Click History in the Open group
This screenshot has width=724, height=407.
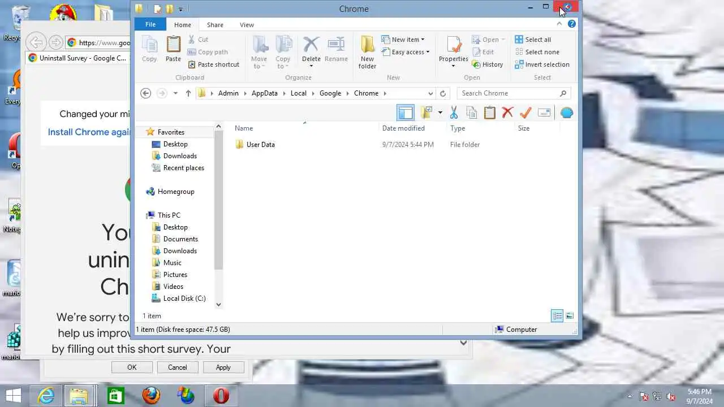pyautogui.click(x=488, y=64)
